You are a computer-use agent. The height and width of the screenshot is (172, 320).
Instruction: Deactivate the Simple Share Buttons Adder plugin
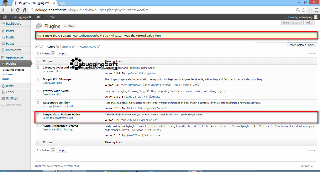point(60,118)
